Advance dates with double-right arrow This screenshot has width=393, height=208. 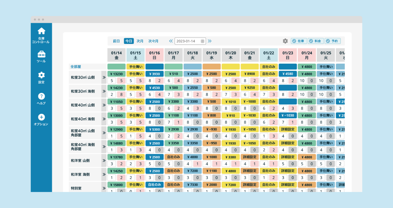[210, 41]
